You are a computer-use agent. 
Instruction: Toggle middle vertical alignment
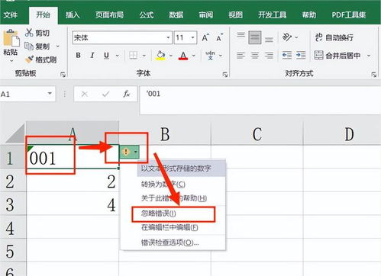[255, 37]
